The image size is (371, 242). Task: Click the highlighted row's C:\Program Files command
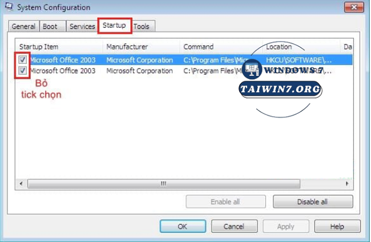pyautogui.click(x=215, y=60)
